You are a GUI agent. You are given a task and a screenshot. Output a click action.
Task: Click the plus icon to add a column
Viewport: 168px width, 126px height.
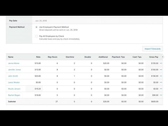point(163,57)
